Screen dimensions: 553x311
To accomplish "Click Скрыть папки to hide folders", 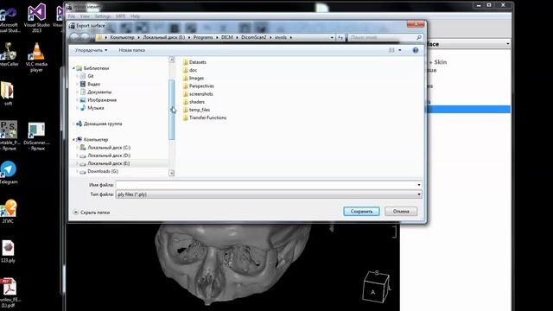I will pyautogui.click(x=92, y=213).
